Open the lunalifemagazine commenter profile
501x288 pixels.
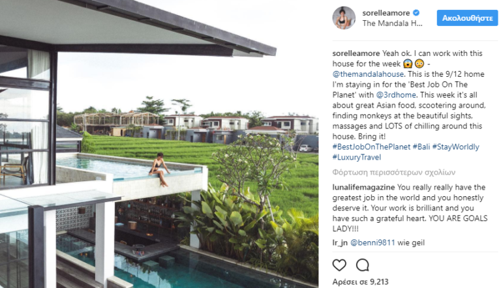(x=363, y=187)
